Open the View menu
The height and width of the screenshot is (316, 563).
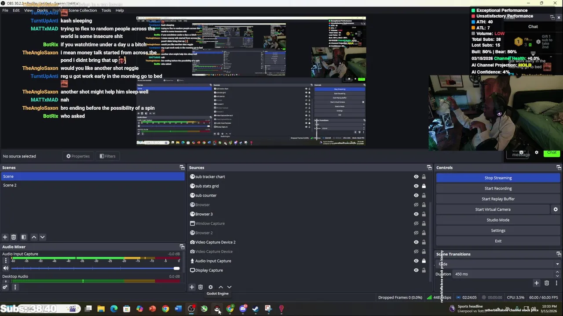pyautogui.click(x=28, y=10)
